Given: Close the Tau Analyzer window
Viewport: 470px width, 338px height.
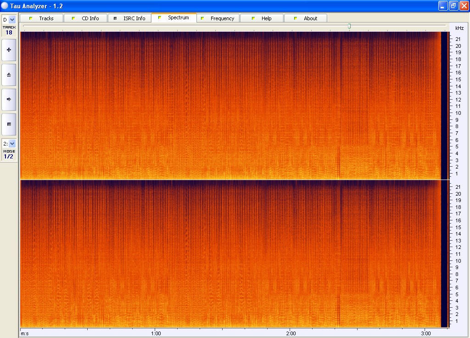Looking at the screenshot, I should [x=464, y=6].
